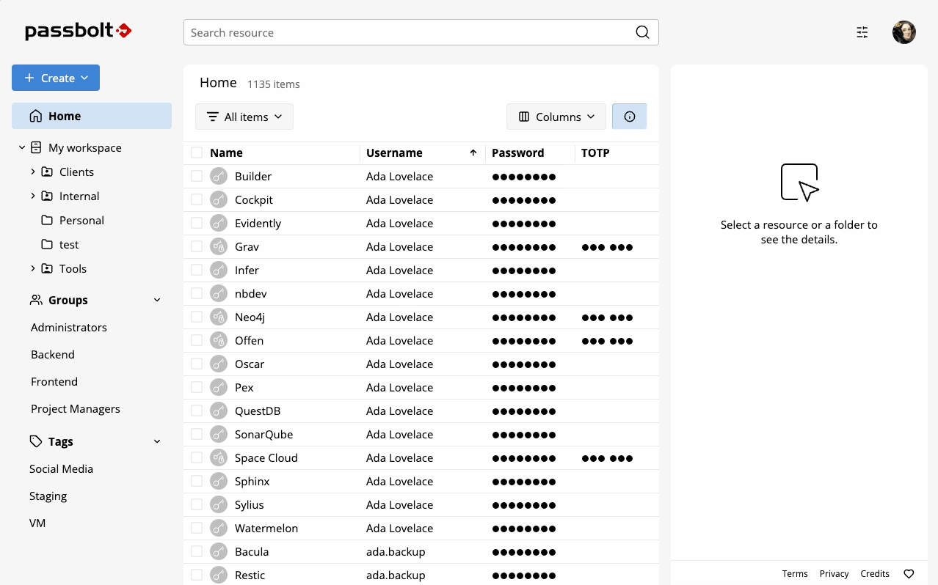This screenshot has width=938, height=585.
Task: Check the box for the Neo4j row
Action: pos(197,317)
